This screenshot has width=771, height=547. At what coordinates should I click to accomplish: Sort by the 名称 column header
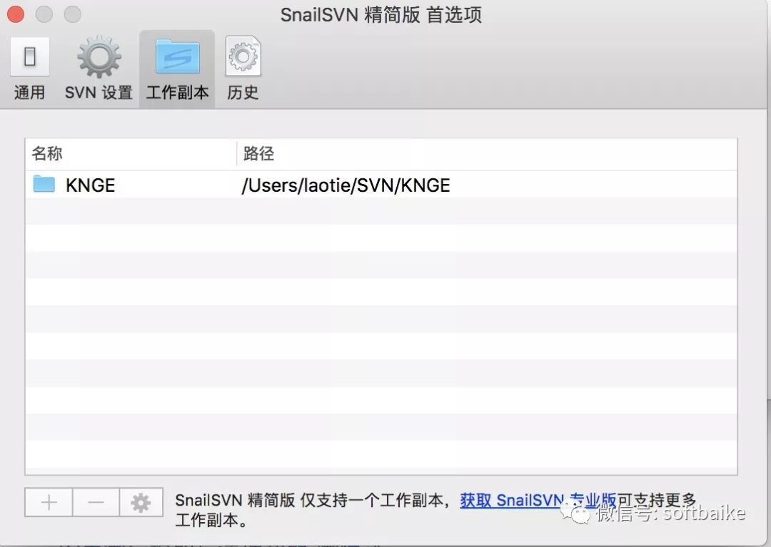(x=131, y=154)
